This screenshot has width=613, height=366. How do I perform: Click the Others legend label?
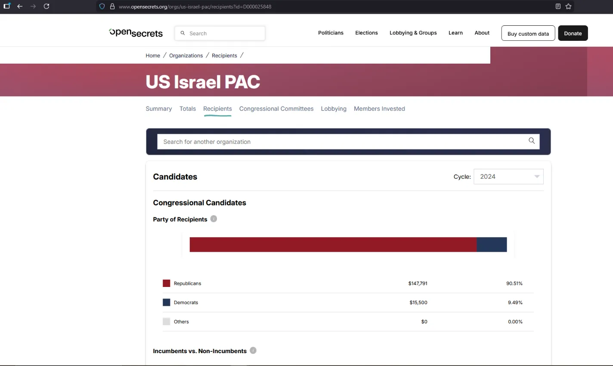click(x=181, y=321)
